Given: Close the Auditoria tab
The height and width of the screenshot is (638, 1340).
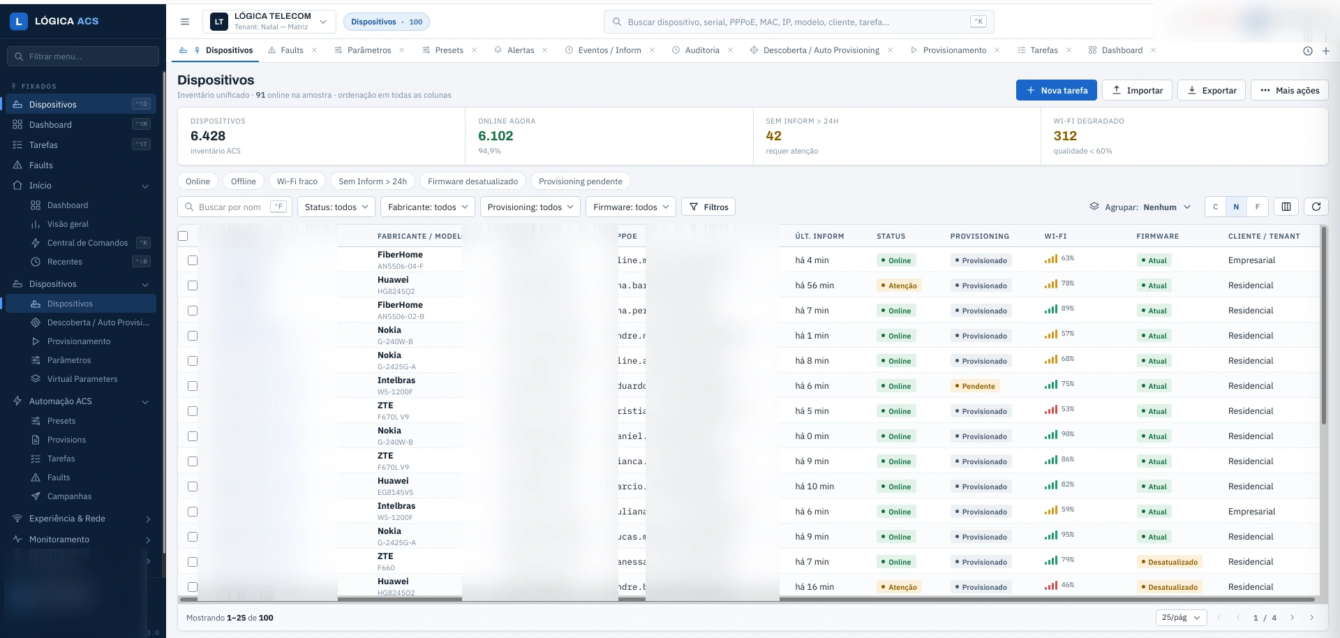Looking at the screenshot, I should 730,50.
